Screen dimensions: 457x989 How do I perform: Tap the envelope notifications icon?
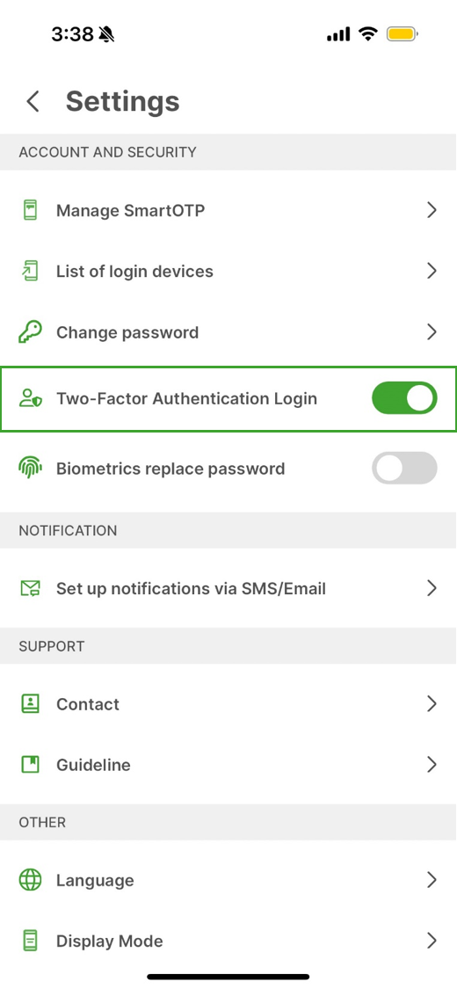pyautogui.click(x=30, y=589)
